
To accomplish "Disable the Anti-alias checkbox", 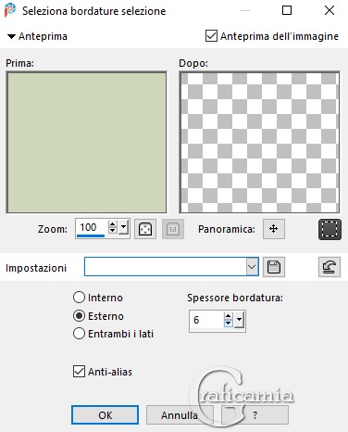I will [79, 372].
